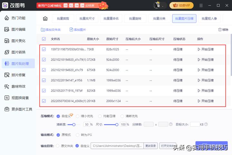Click the output path field C:\Users\Administrator
This screenshot has height=155, width=232.
tap(117, 146)
